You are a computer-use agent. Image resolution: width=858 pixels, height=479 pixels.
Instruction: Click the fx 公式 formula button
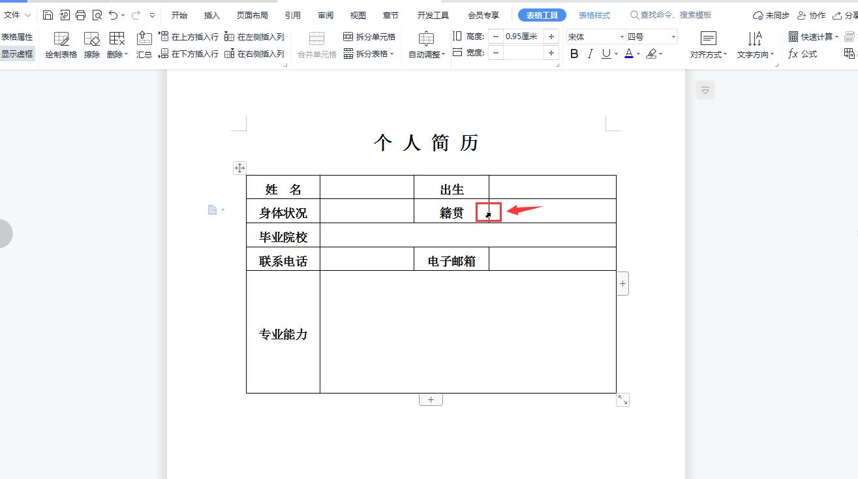803,54
